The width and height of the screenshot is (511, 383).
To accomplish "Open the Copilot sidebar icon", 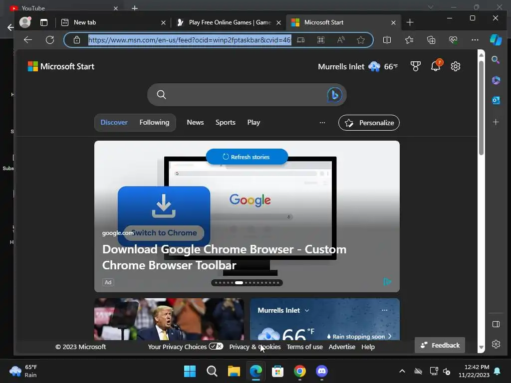I will 496,40.
